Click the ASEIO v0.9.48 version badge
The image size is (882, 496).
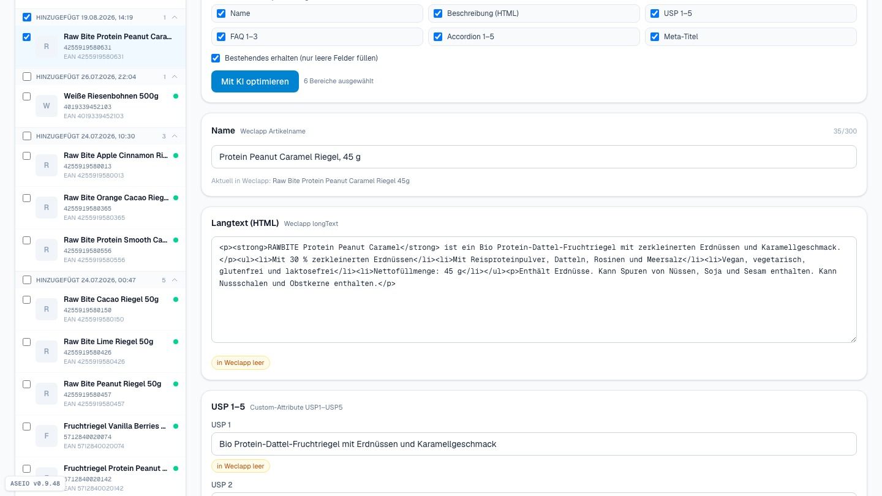pyautogui.click(x=35, y=483)
